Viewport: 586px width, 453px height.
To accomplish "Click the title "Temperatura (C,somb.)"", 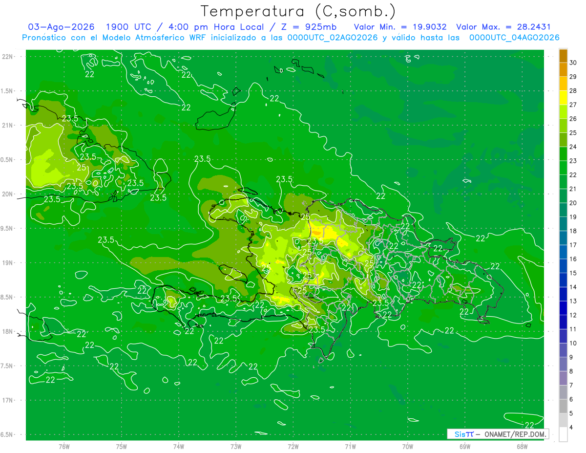I will pyautogui.click(x=298, y=11).
